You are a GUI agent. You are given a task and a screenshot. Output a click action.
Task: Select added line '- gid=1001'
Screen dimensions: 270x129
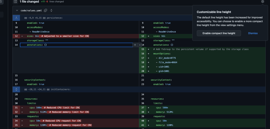(162, 71)
